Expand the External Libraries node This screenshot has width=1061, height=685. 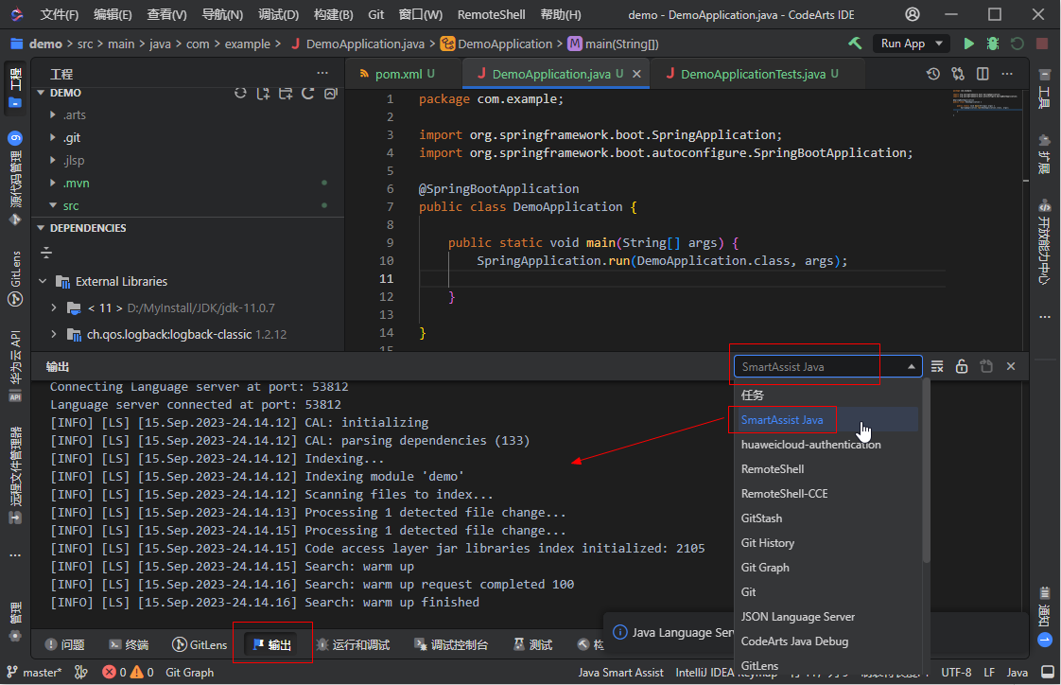coord(43,280)
